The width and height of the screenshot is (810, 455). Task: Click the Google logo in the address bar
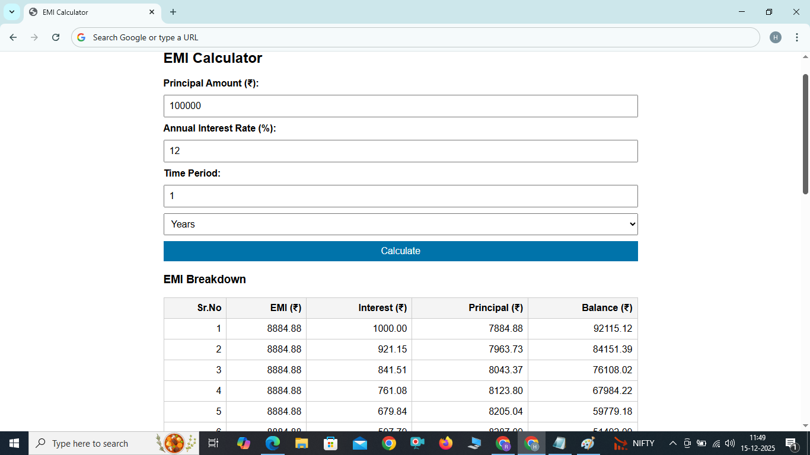pyautogui.click(x=81, y=37)
